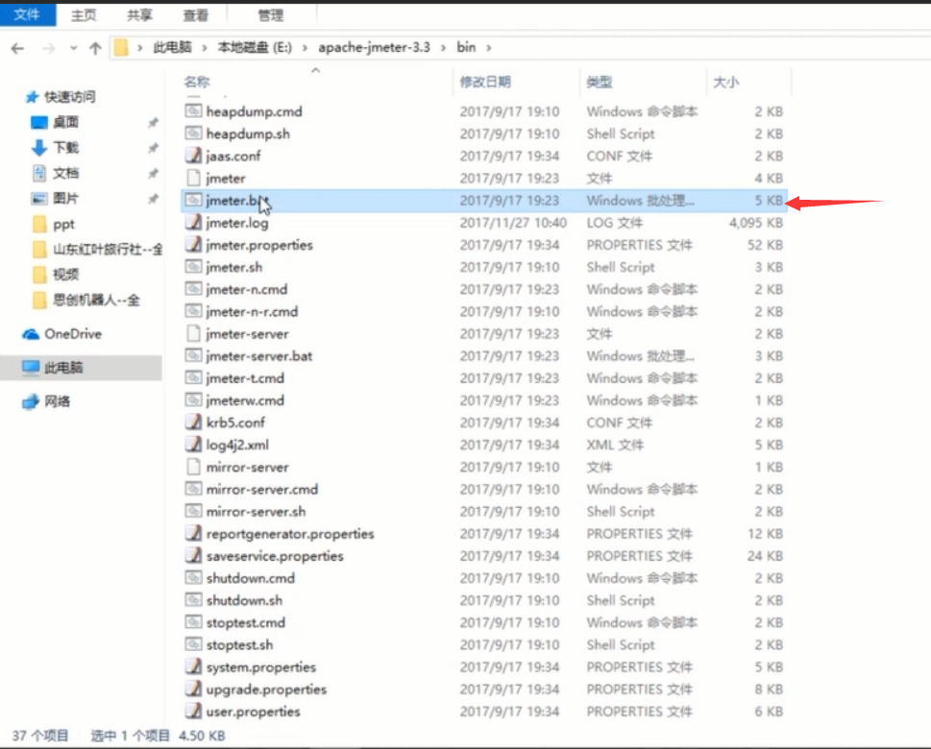Sort by the 修改日期 column header
This screenshot has width=931, height=749.
coord(485,82)
